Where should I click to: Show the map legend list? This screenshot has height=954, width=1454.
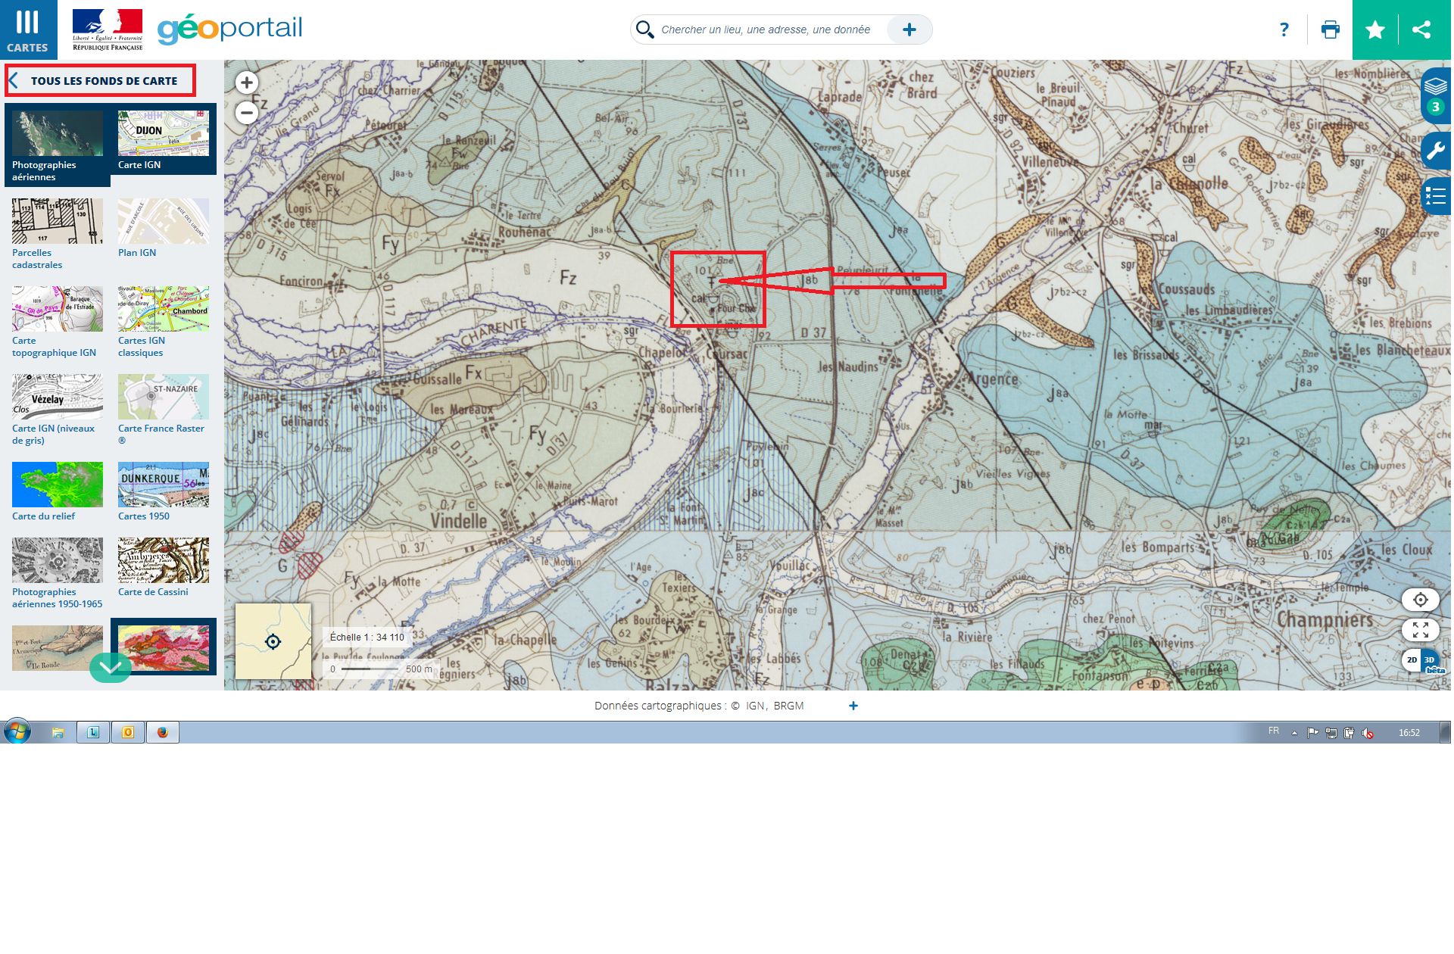[x=1436, y=196]
